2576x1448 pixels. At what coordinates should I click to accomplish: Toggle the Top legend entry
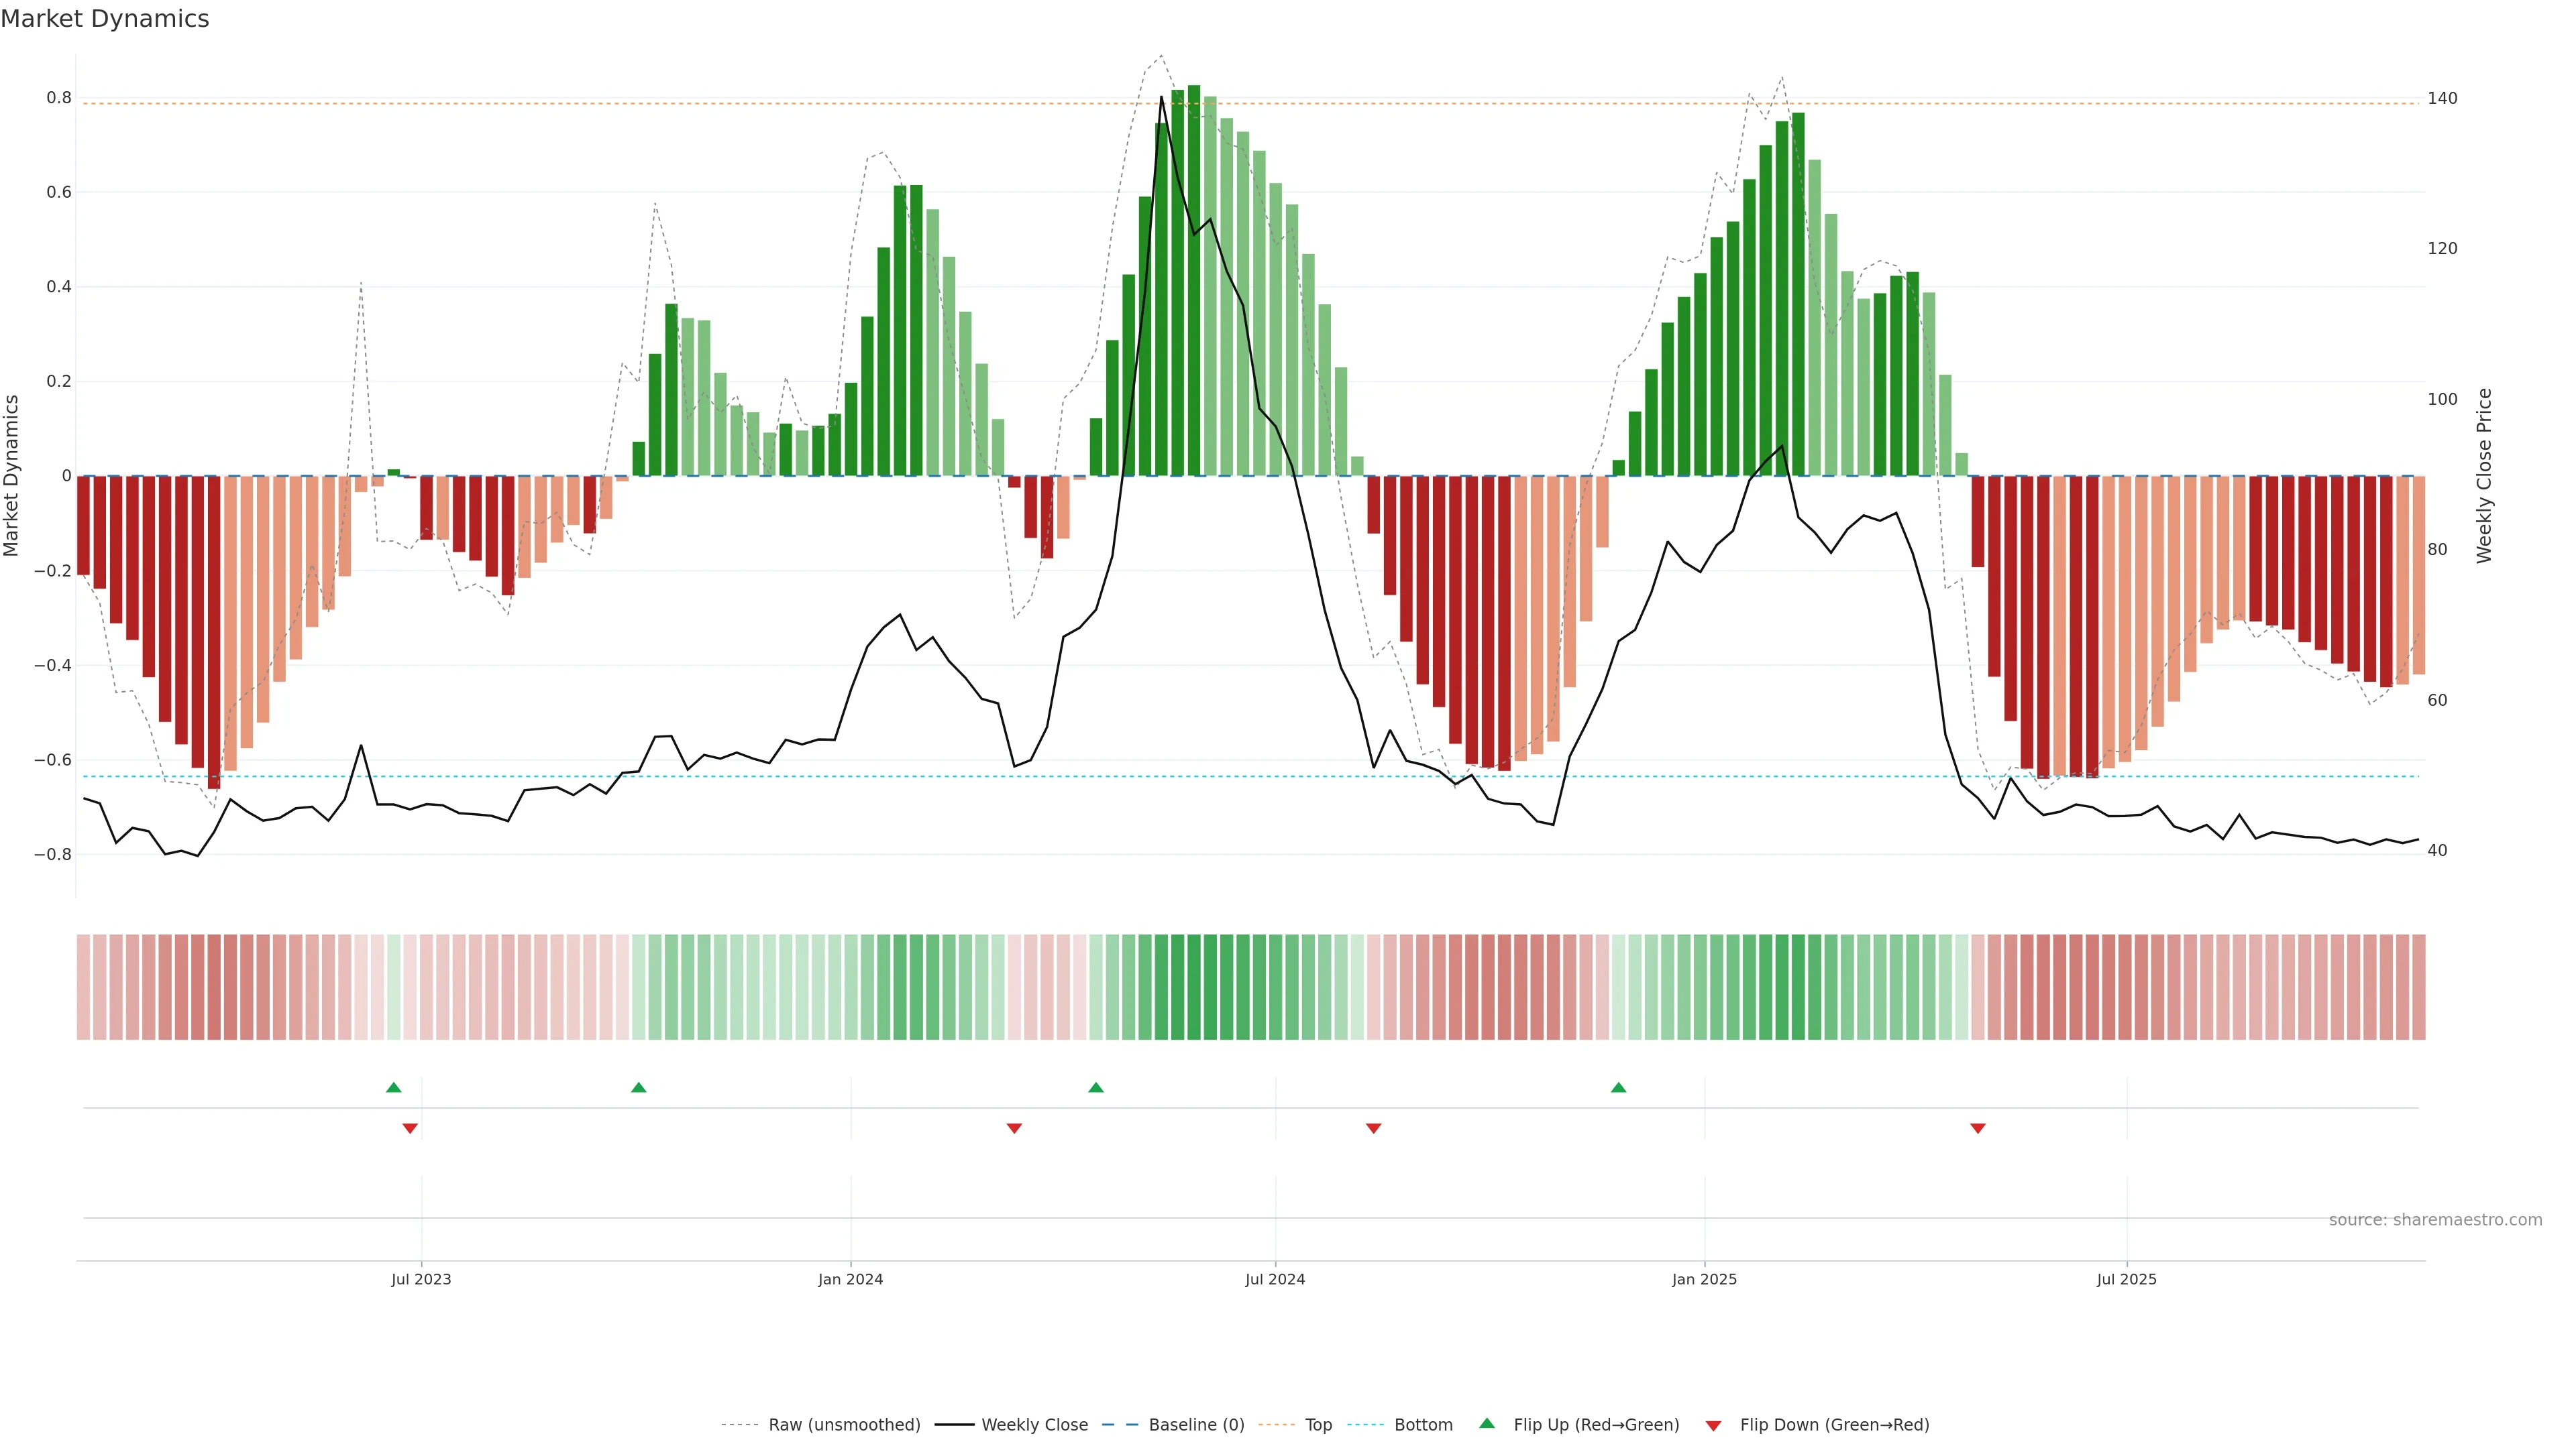[x=1318, y=1425]
